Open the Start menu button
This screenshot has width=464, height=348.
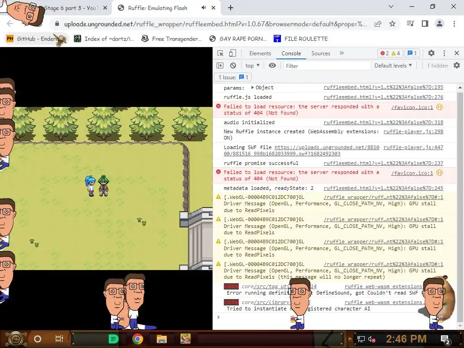coord(15,339)
